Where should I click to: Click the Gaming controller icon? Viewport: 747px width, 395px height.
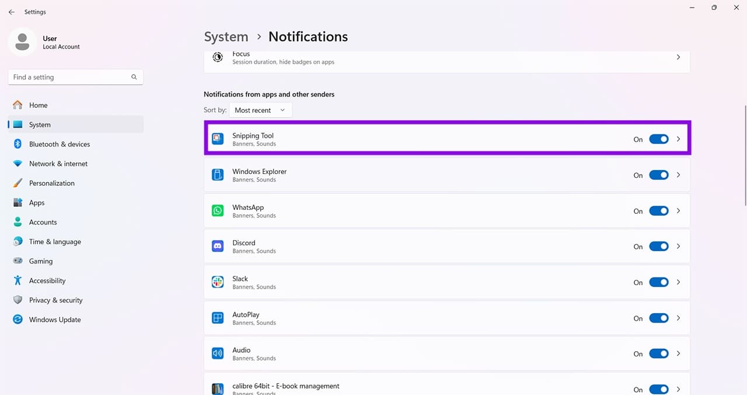18,261
